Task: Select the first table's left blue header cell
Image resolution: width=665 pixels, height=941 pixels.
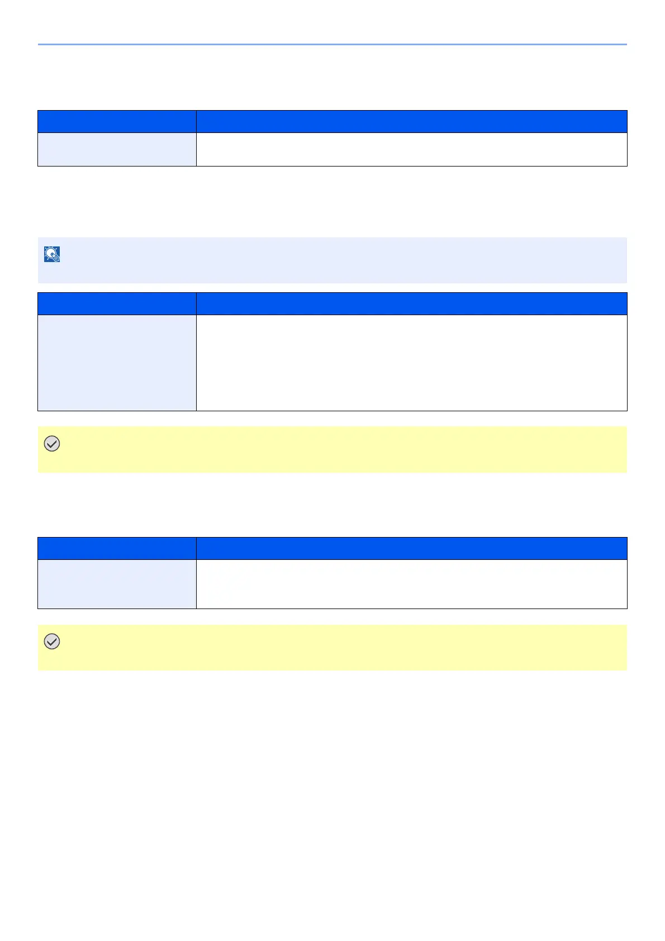Action: coord(117,121)
